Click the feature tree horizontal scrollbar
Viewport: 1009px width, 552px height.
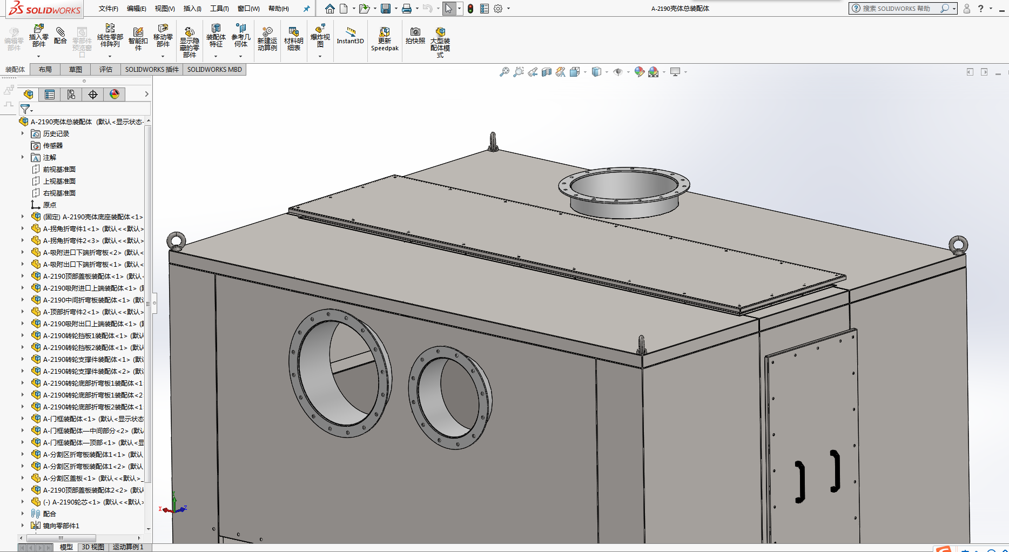(61, 538)
